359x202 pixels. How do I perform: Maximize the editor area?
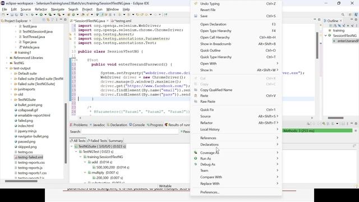click(x=319, y=20)
